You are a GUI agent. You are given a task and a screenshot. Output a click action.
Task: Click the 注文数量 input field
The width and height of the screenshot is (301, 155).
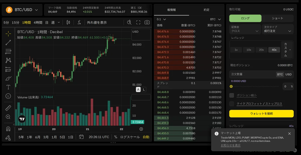[x=253, y=74]
